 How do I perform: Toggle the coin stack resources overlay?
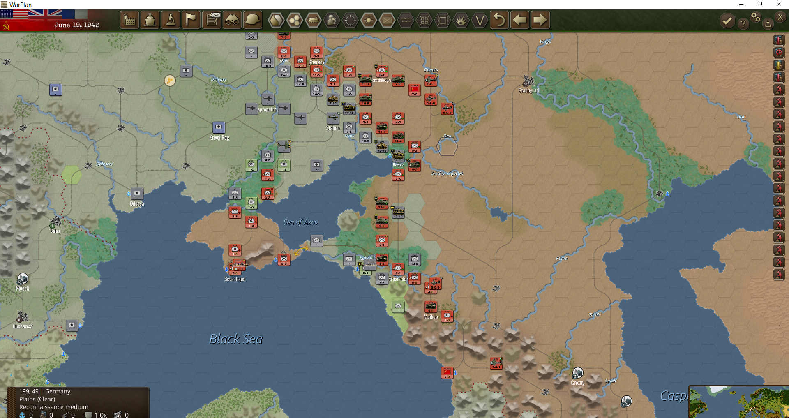(x=332, y=20)
